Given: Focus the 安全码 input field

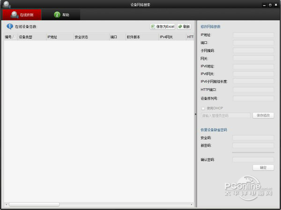Looking at the screenshot, I should pos(253,138).
